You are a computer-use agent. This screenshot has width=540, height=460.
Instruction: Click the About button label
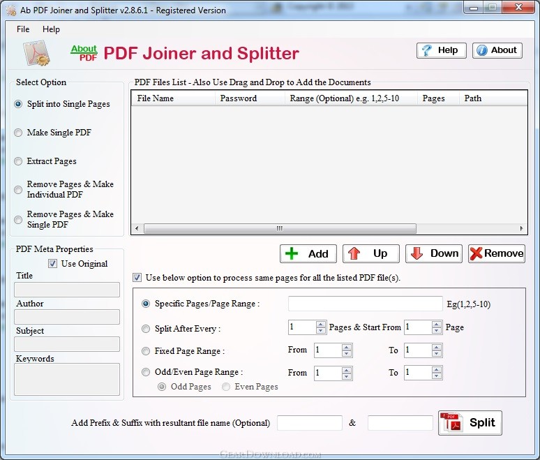[504, 50]
